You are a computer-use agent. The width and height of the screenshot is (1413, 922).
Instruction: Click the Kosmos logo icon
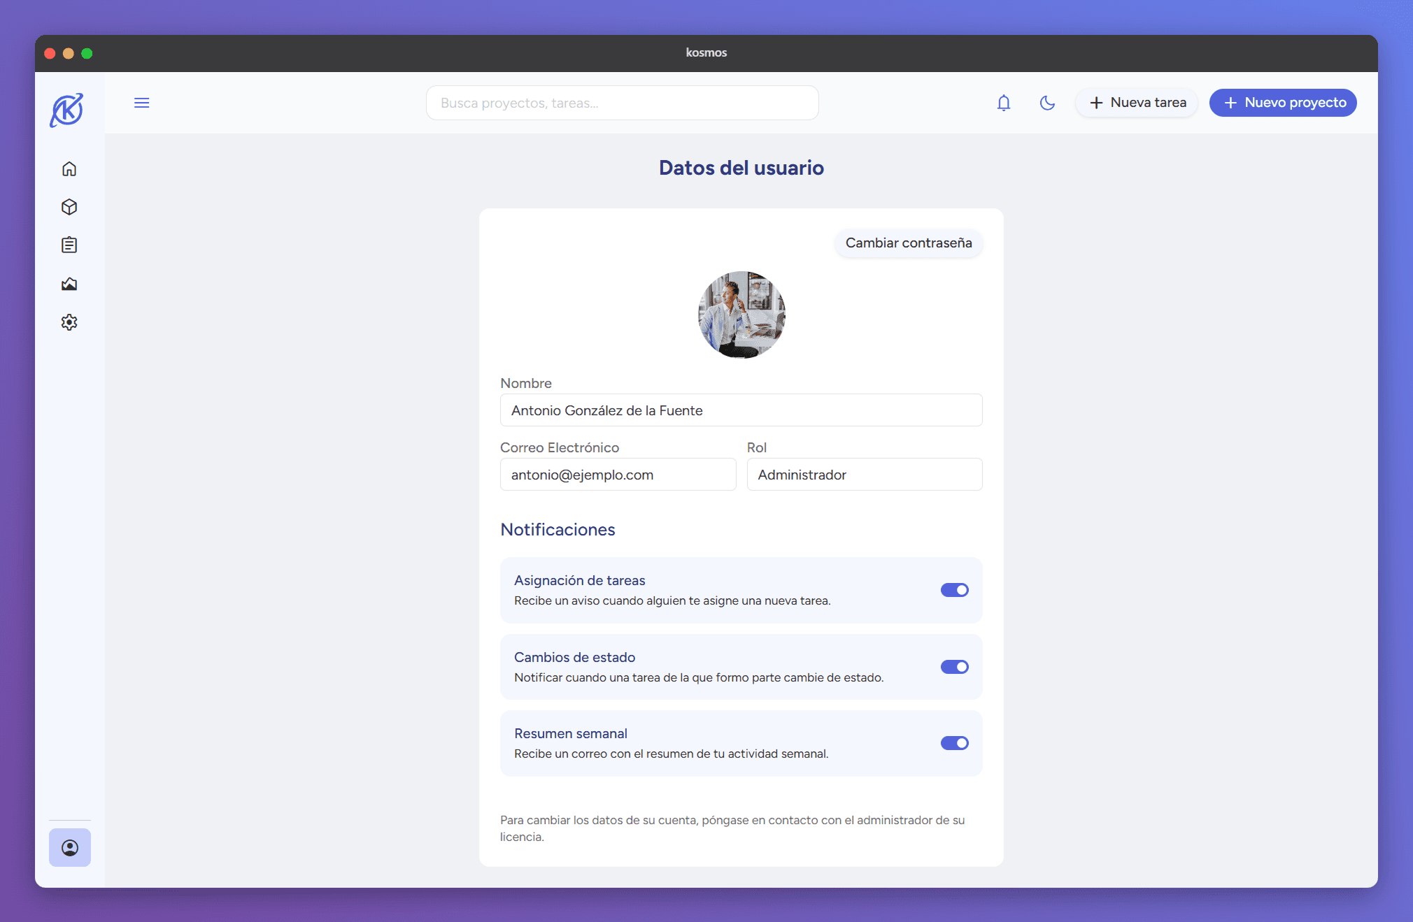coord(67,110)
